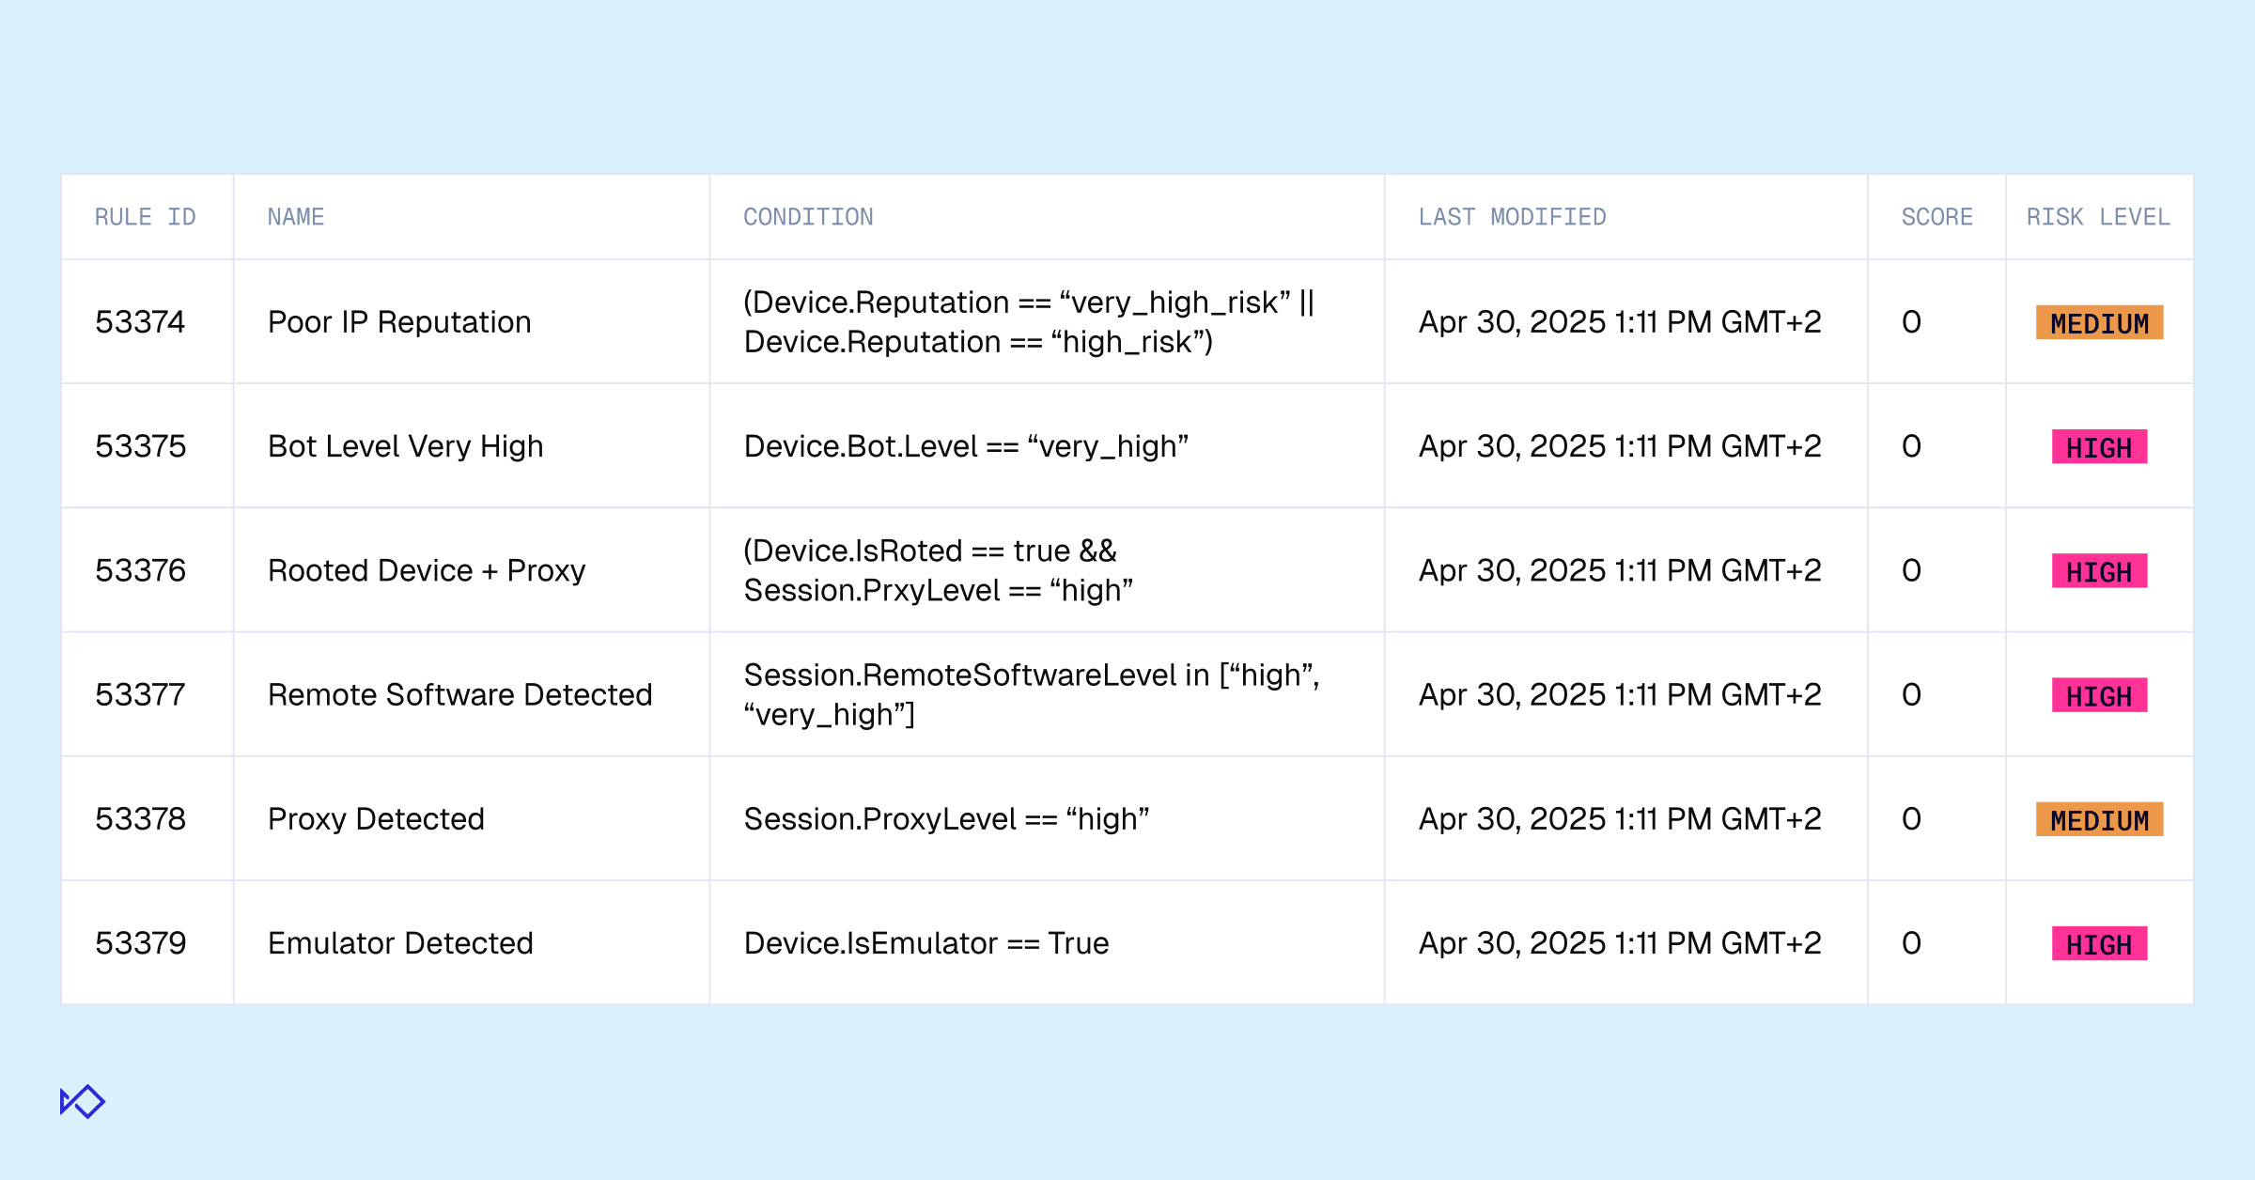The width and height of the screenshot is (2255, 1180).
Task: Sort by the RULE ID column header
Action: (145, 217)
